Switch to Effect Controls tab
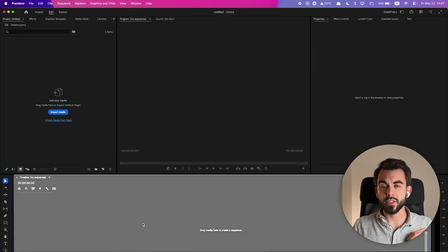 (341, 19)
